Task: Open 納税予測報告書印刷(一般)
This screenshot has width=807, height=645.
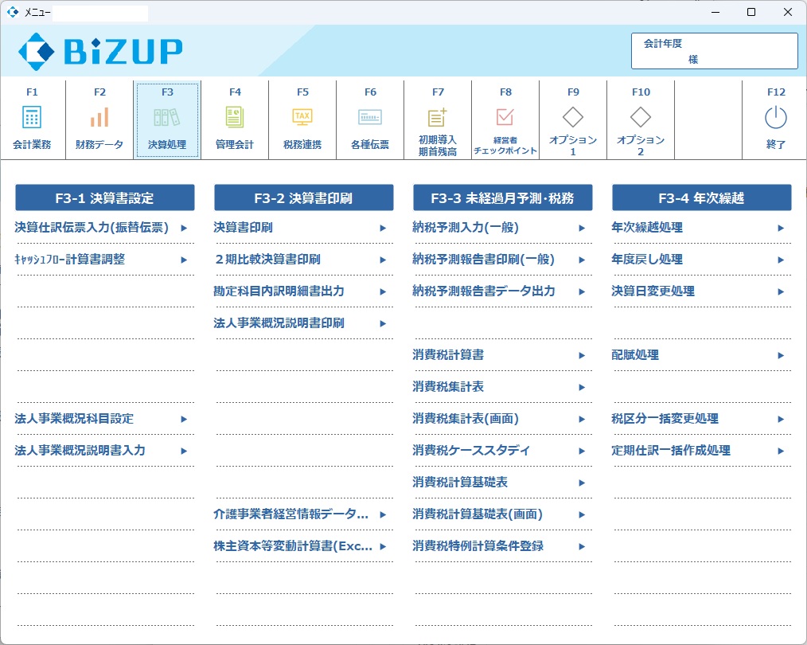Action: [483, 260]
